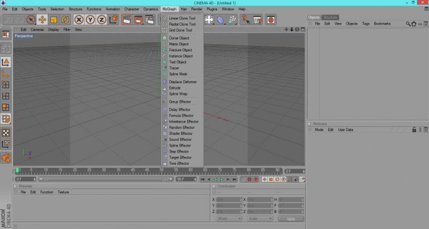Toggle the X axis lock

click(x=79, y=20)
